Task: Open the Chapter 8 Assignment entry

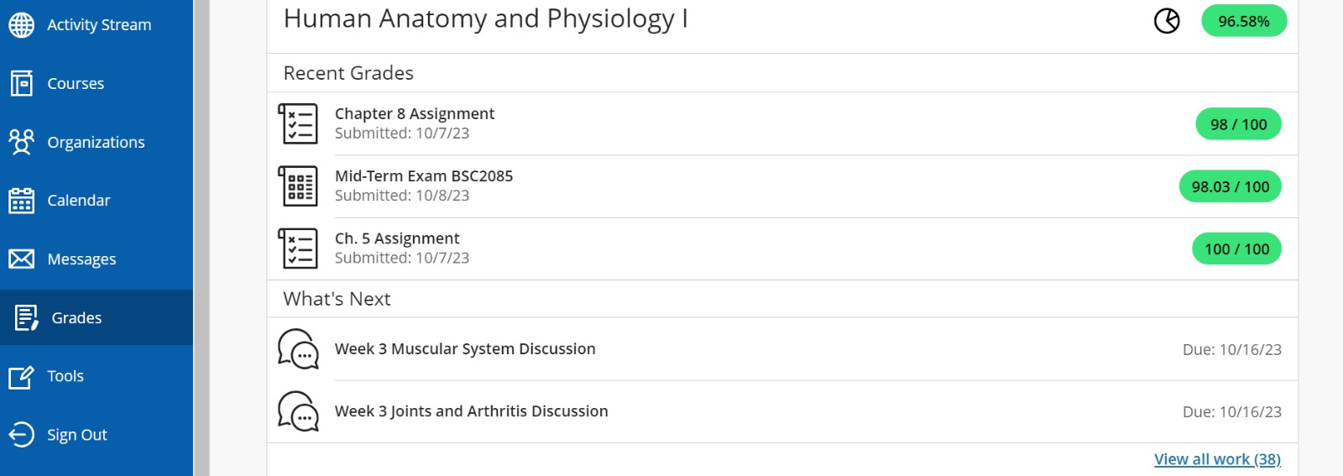Action: [415, 114]
